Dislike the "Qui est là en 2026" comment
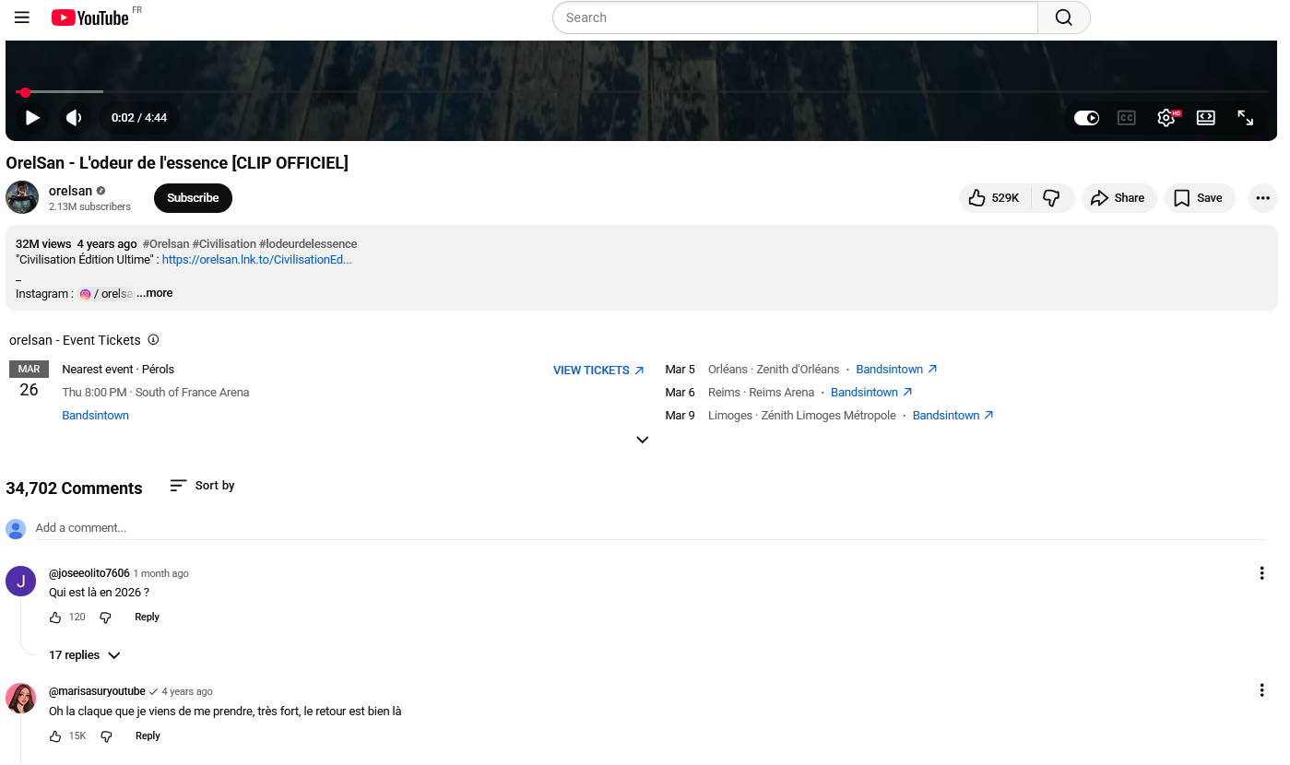The height and width of the screenshot is (765, 1290). point(106,618)
